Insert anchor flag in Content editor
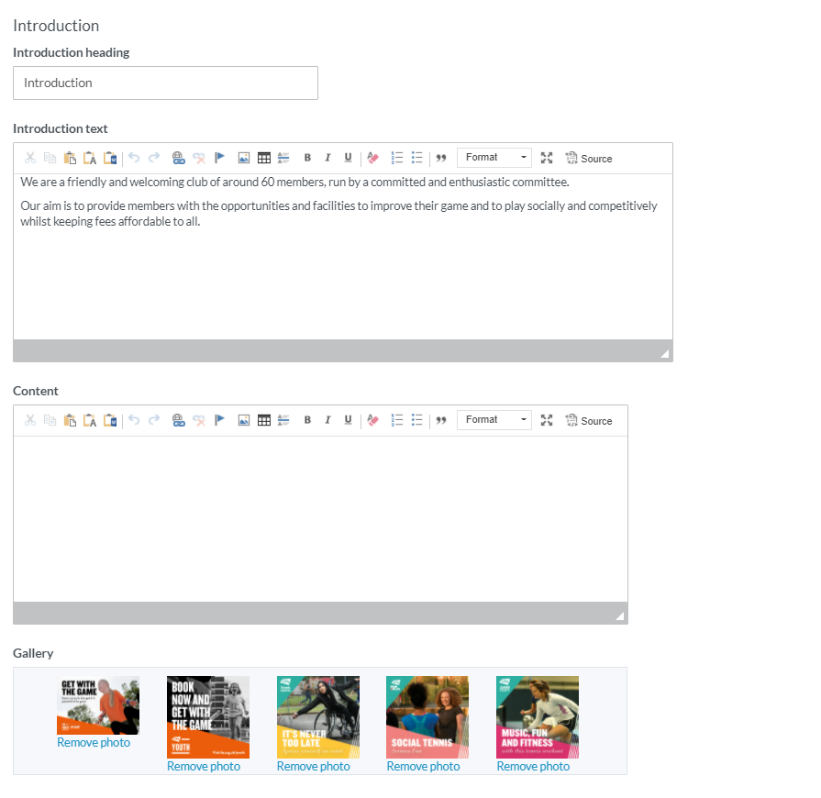821x798 pixels. coord(220,420)
